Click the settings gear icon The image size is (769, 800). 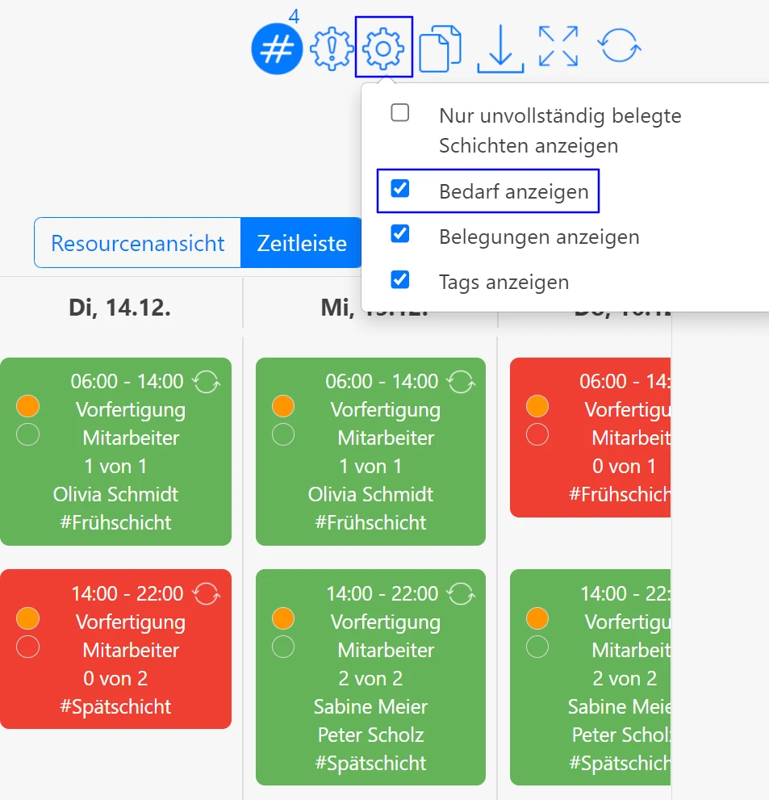pos(383,48)
